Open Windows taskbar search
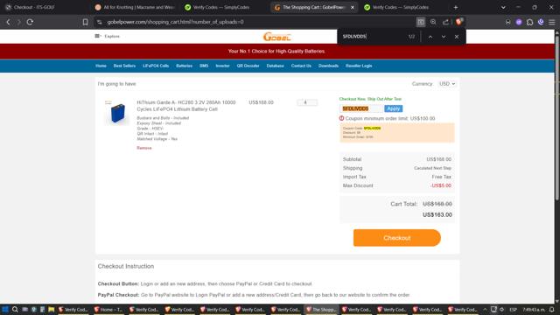This screenshot has width=560, height=315. (15, 309)
